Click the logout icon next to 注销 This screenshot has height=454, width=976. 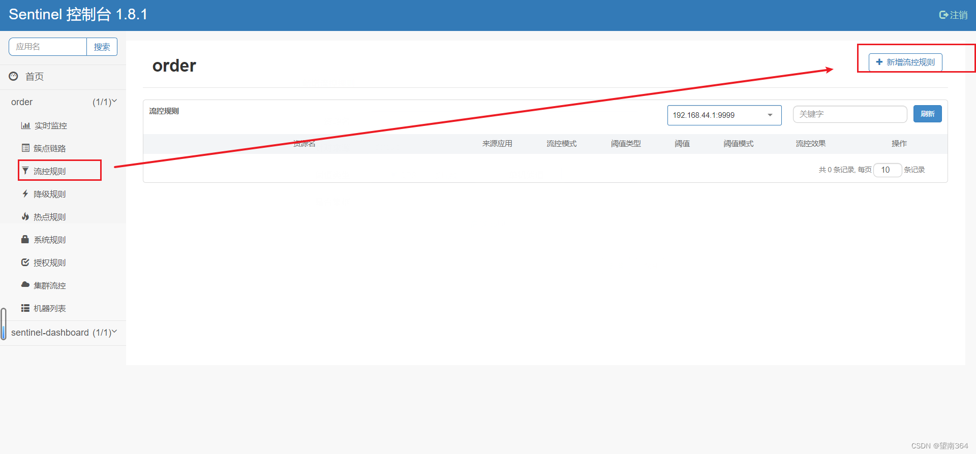coord(943,15)
